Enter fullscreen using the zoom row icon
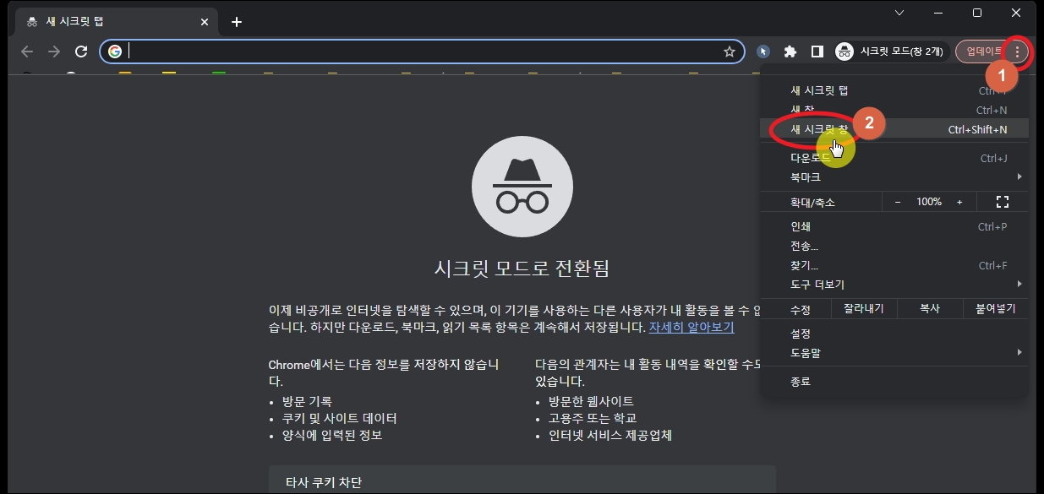Screen dimensions: 1044x494 coord(1003,202)
